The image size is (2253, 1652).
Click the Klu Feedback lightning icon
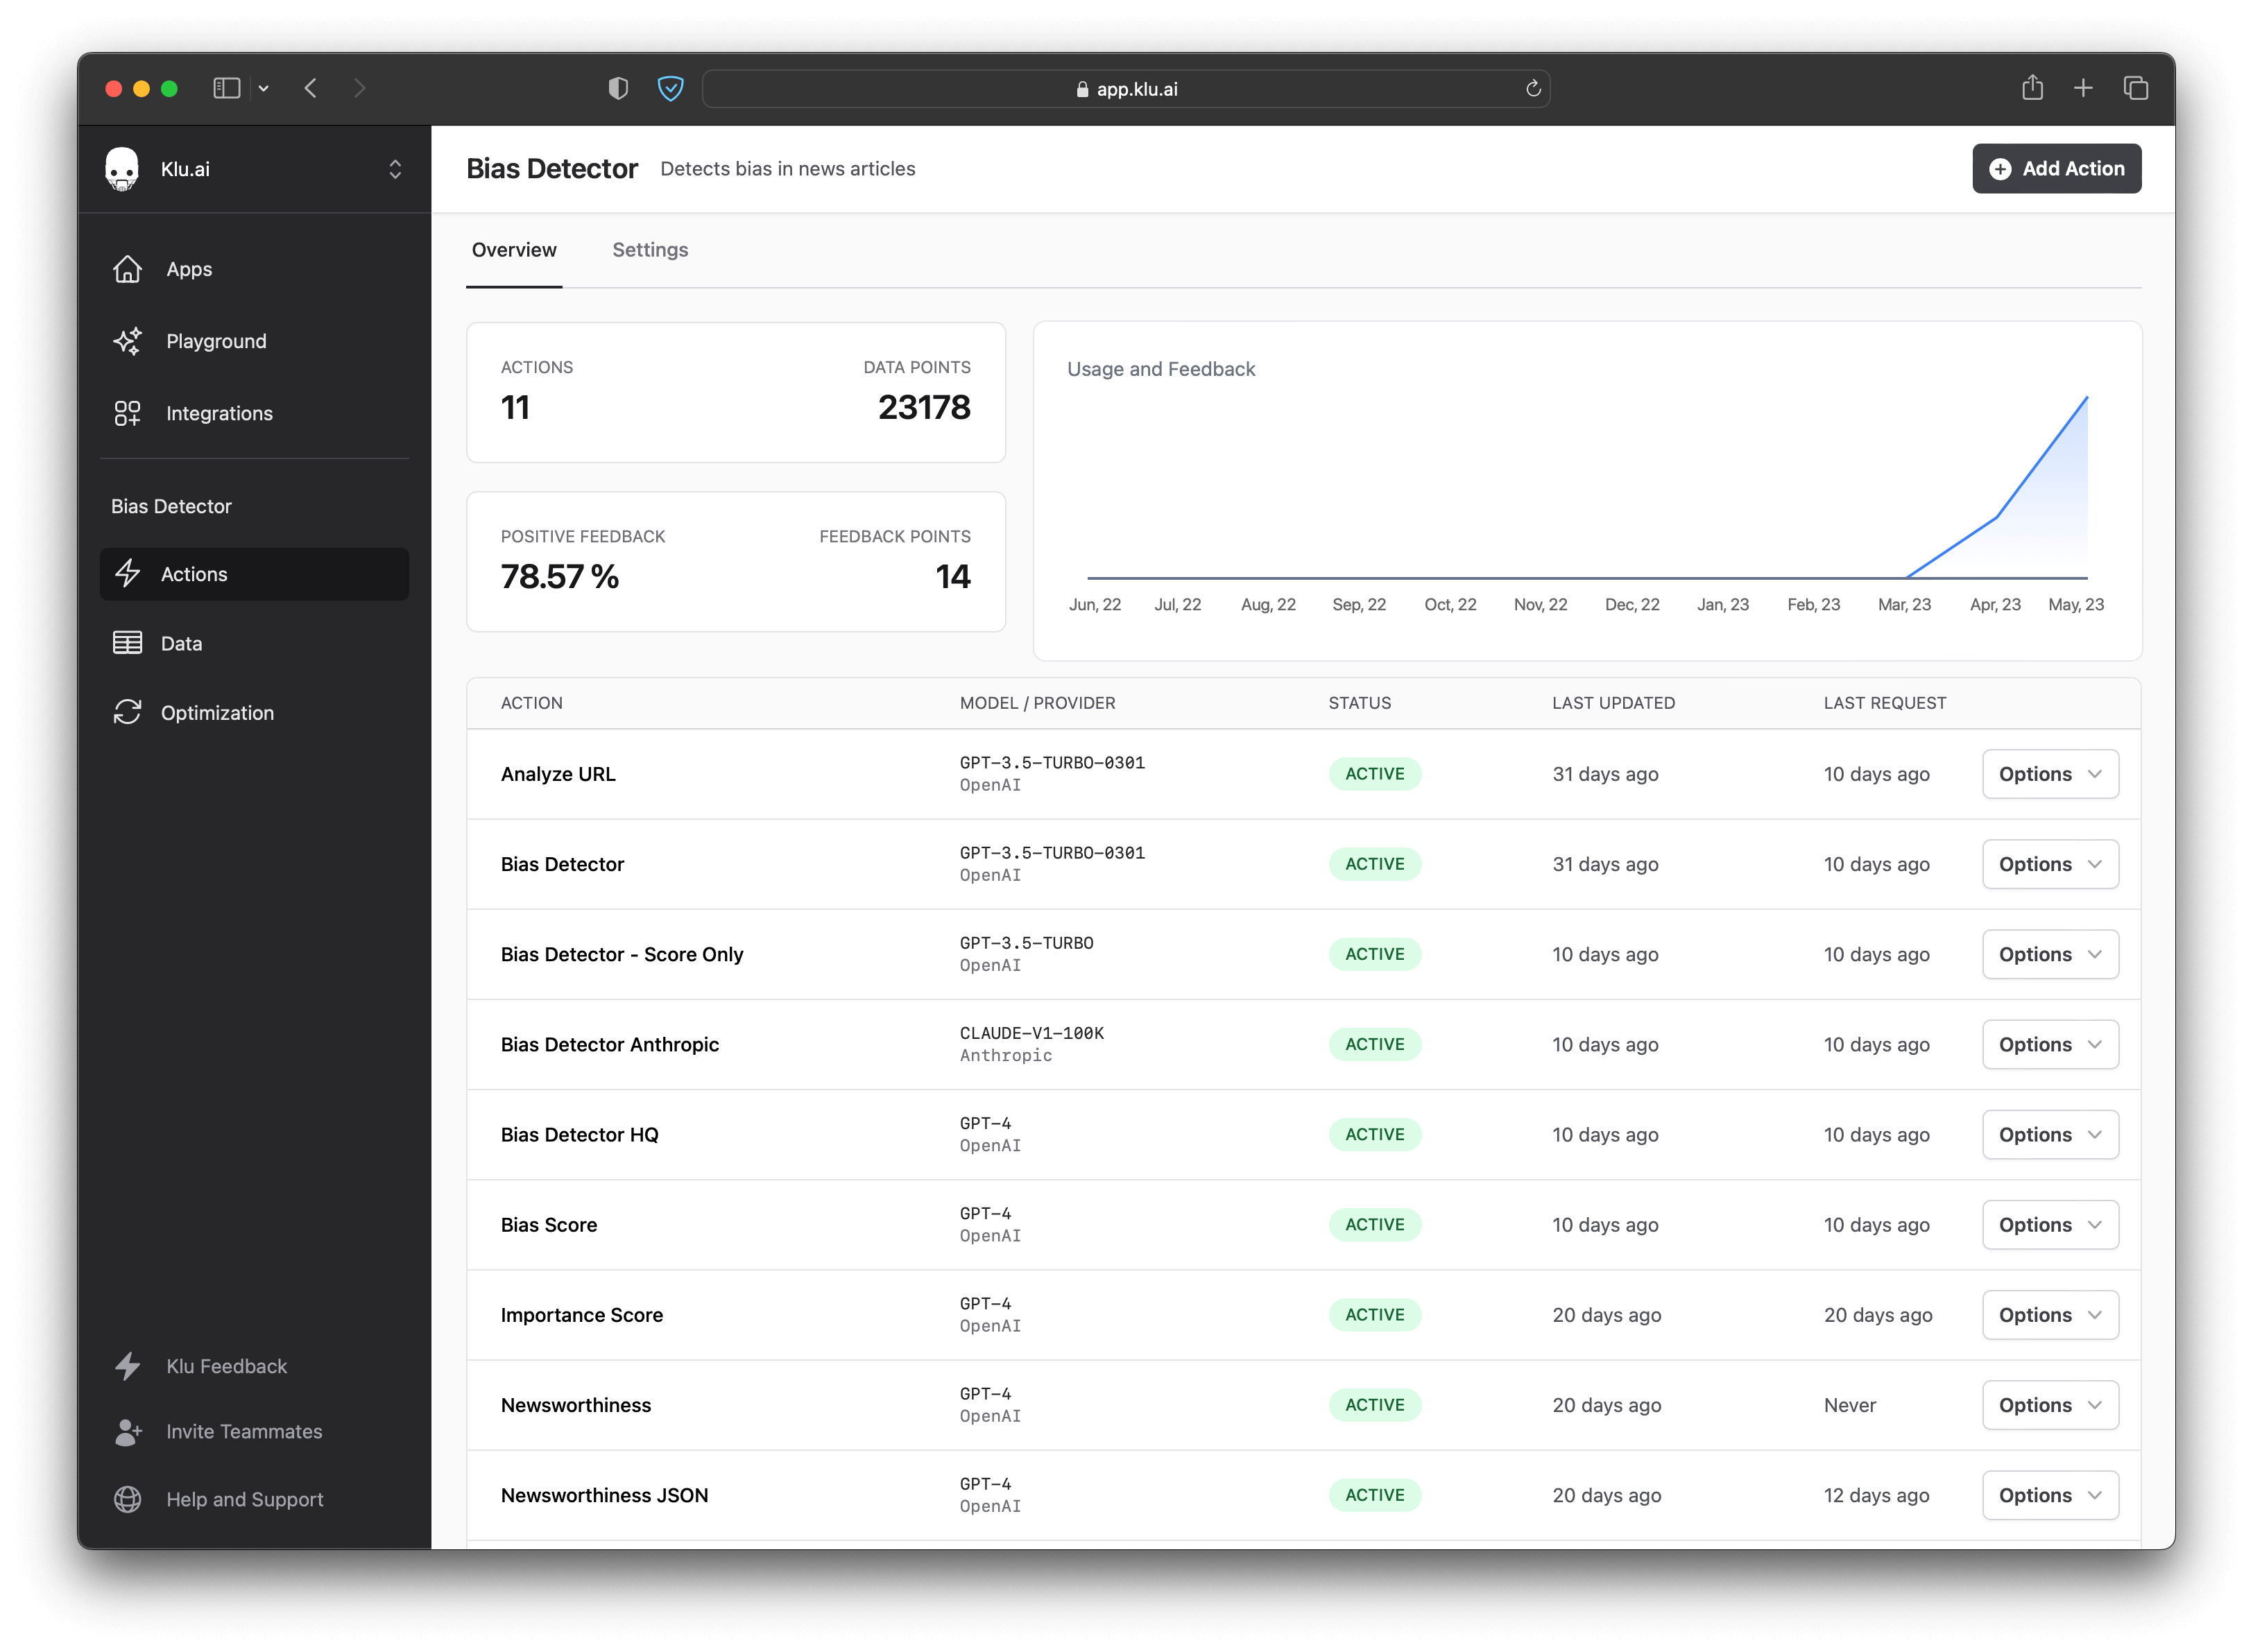point(128,1366)
